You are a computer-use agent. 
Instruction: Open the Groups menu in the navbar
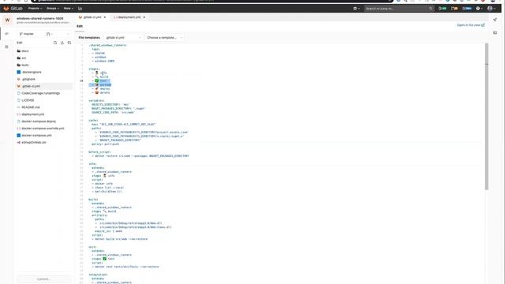(53, 9)
